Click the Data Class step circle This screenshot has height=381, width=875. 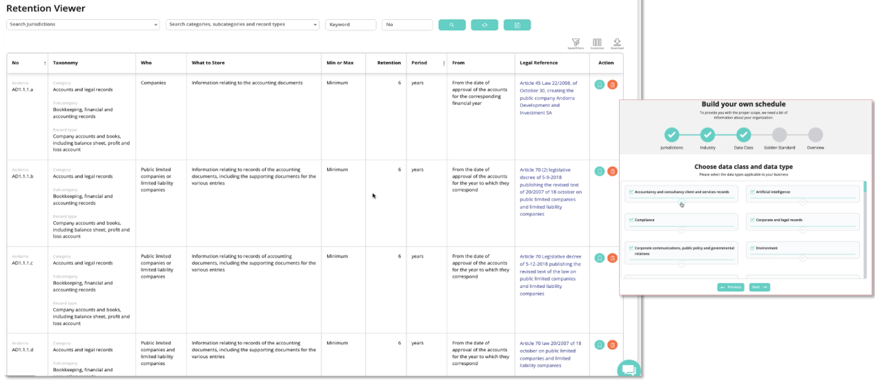point(743,134)
